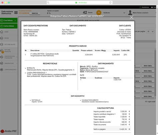Click the DATI CEDENTE/PRESTATORE heading

click(36, 26)
